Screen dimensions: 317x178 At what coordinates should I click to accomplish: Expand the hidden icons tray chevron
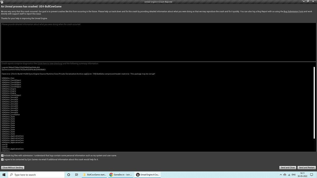tap(280, 175)
